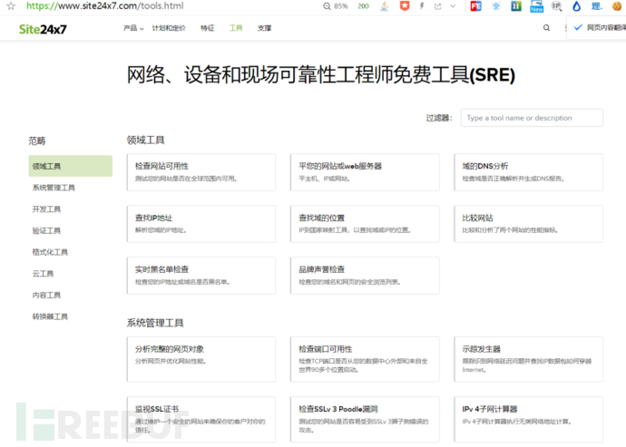This screenshot has width=626, height=447.
Task: Click the site search magnifier icon
Action: (546, 28)
